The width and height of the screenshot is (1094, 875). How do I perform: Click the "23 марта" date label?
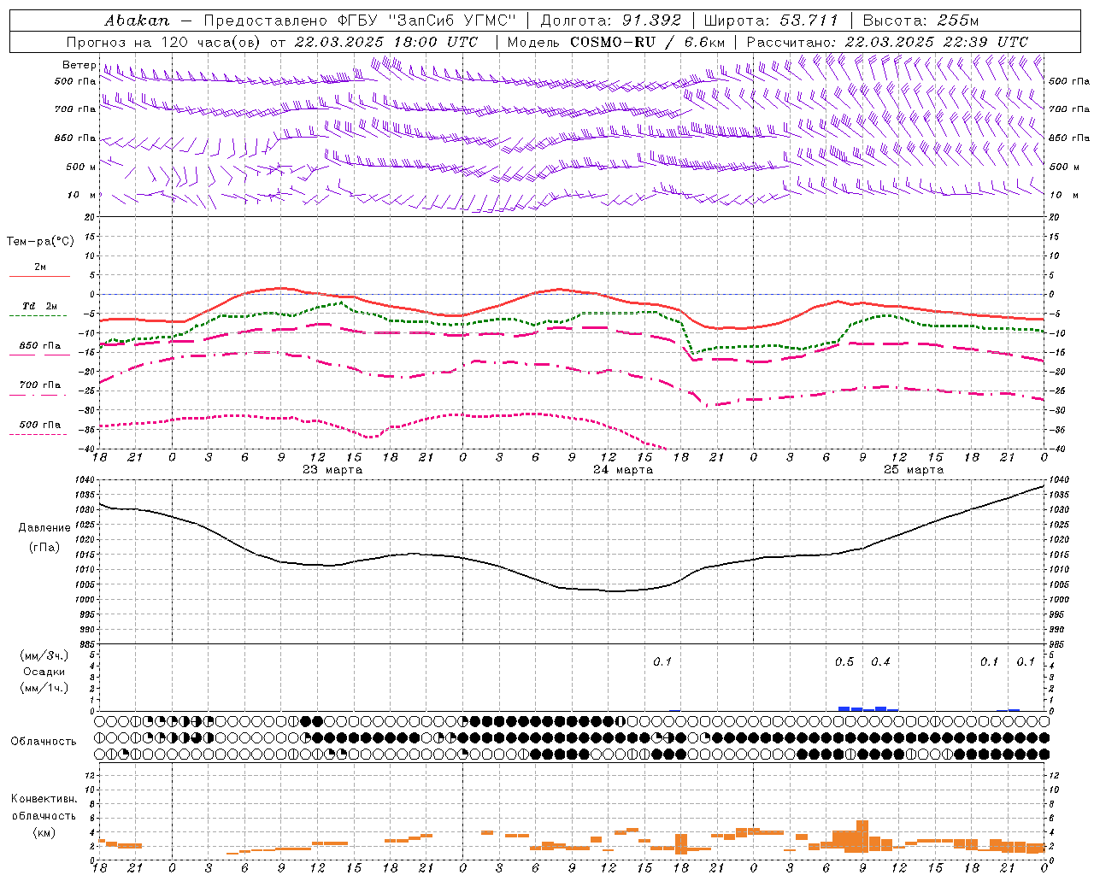point(332,470)
